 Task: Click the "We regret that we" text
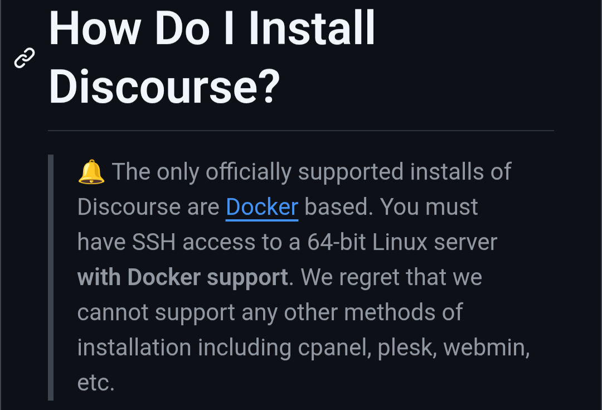point(392,277)
